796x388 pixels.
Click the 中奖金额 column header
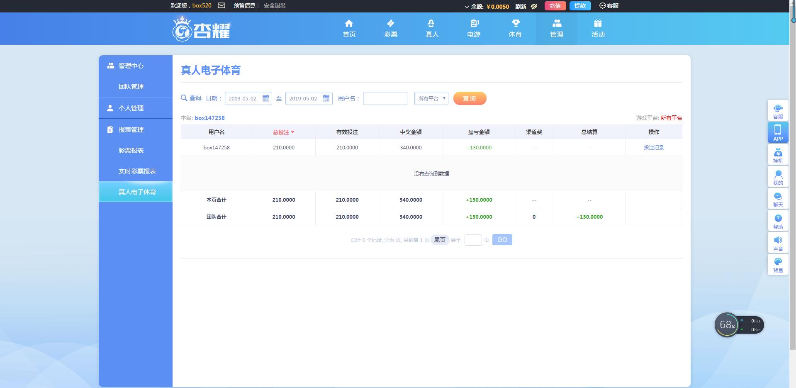coord(411,132)
